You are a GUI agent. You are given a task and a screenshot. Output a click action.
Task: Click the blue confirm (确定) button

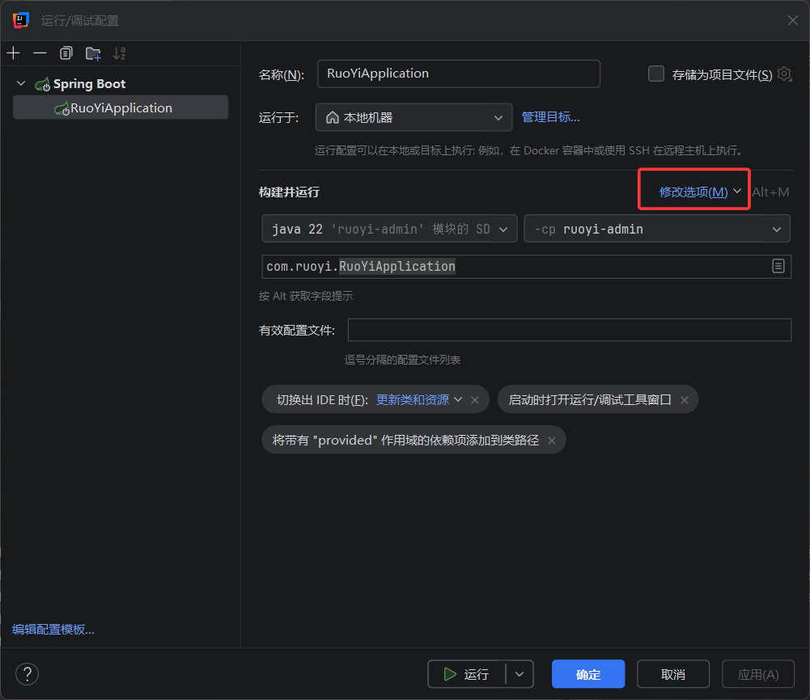coord(587,673)
